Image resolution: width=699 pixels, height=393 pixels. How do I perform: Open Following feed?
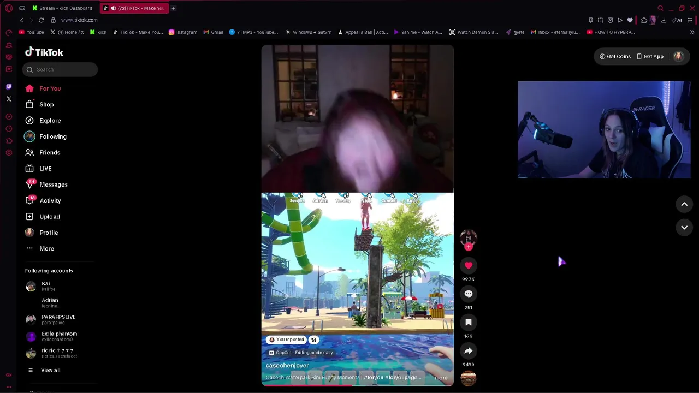(45, 136)
